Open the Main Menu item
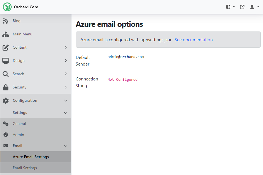Image resolution: width=263 pixels, height=175 pixels. point(22,34)
